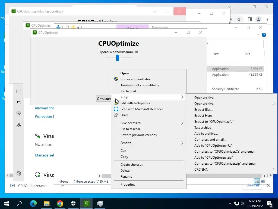Screen dimensions: 278x209
Task: Expand second Open archive submenu arrow
Action: (273, 104)
